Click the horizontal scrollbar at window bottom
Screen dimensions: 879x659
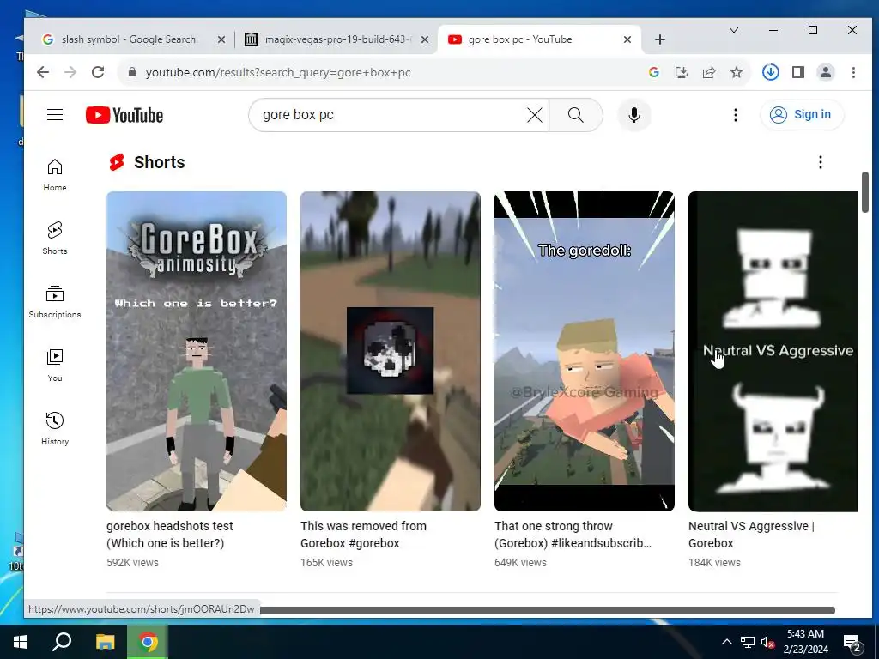pos(547,610)
